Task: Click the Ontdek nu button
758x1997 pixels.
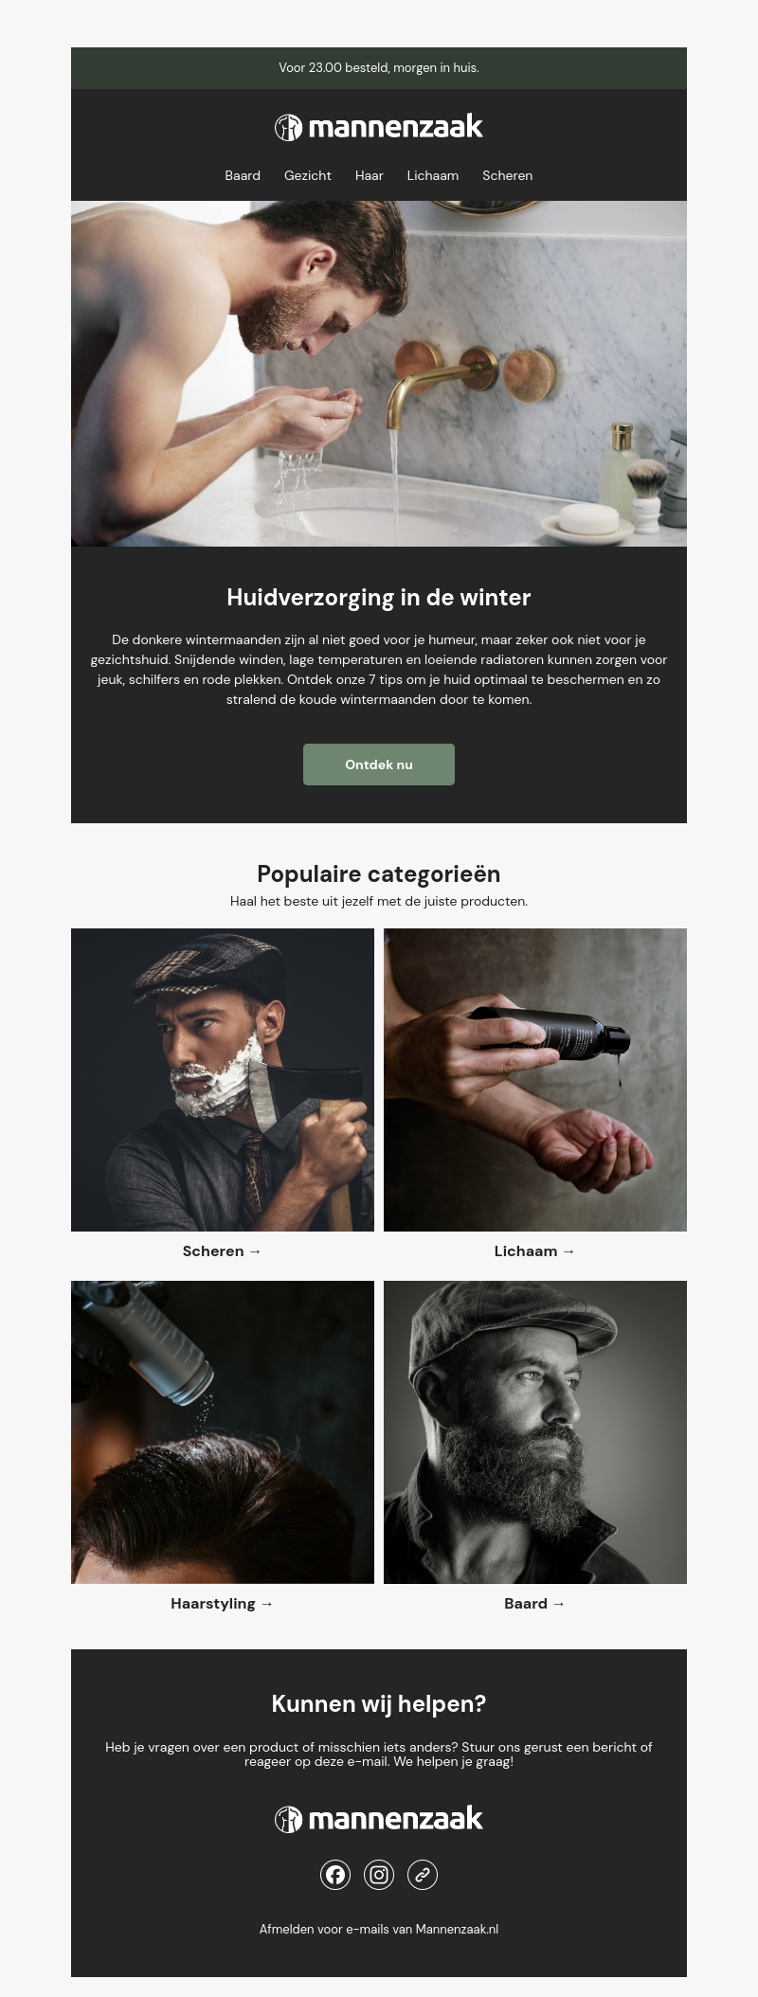Action: click(379, 765)
